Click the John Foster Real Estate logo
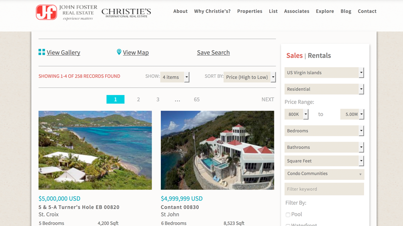The width and height of the screenshot is (403, 226). tap(66, 12)
